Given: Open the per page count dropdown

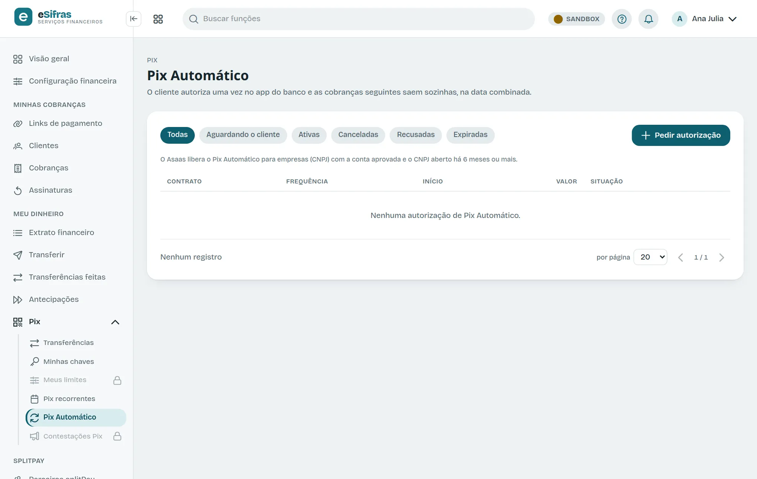Looking at the screenshot, I should pos(651,257).
